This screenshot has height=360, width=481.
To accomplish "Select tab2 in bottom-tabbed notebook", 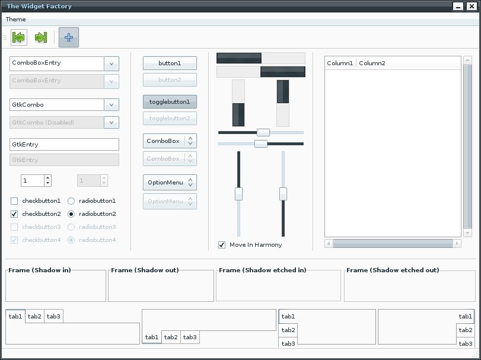I will click(x=171, y=337).
